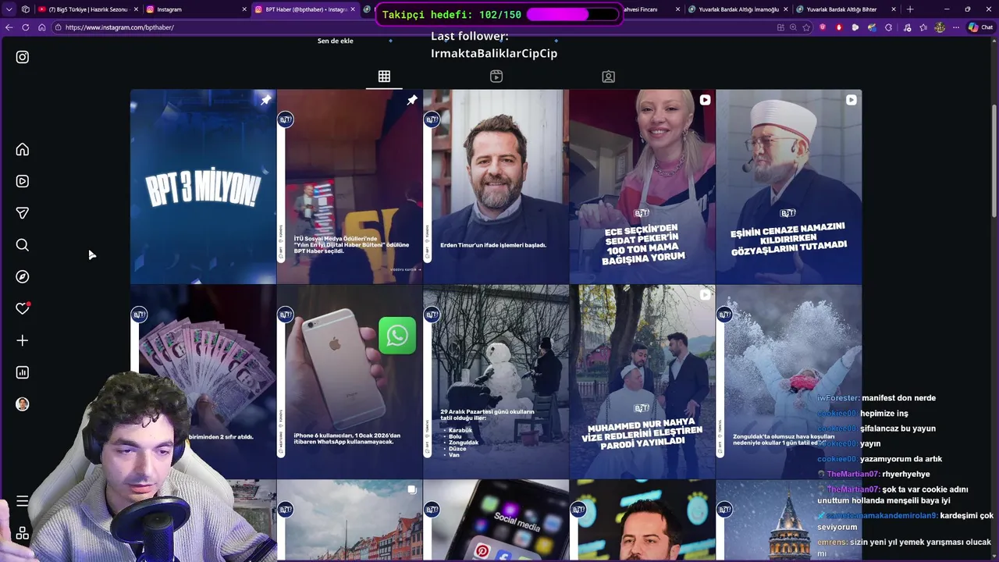This screenshot has width=999, height=562.
Task: Select the BPT Haber (@bpthaber) browser tab
Action: (x=304, y=9)
